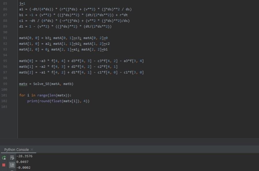Click the print statement on line 102
The width and height of the screenshot is (259, 171).
point(32,101)
